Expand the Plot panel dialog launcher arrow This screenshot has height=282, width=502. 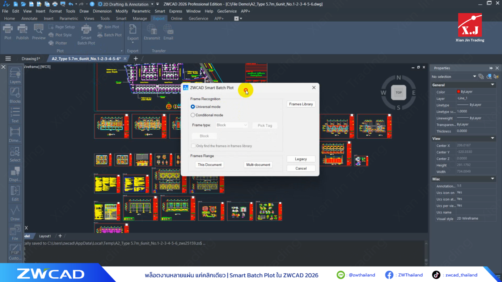pyautogui.click(x=122, y=51)
